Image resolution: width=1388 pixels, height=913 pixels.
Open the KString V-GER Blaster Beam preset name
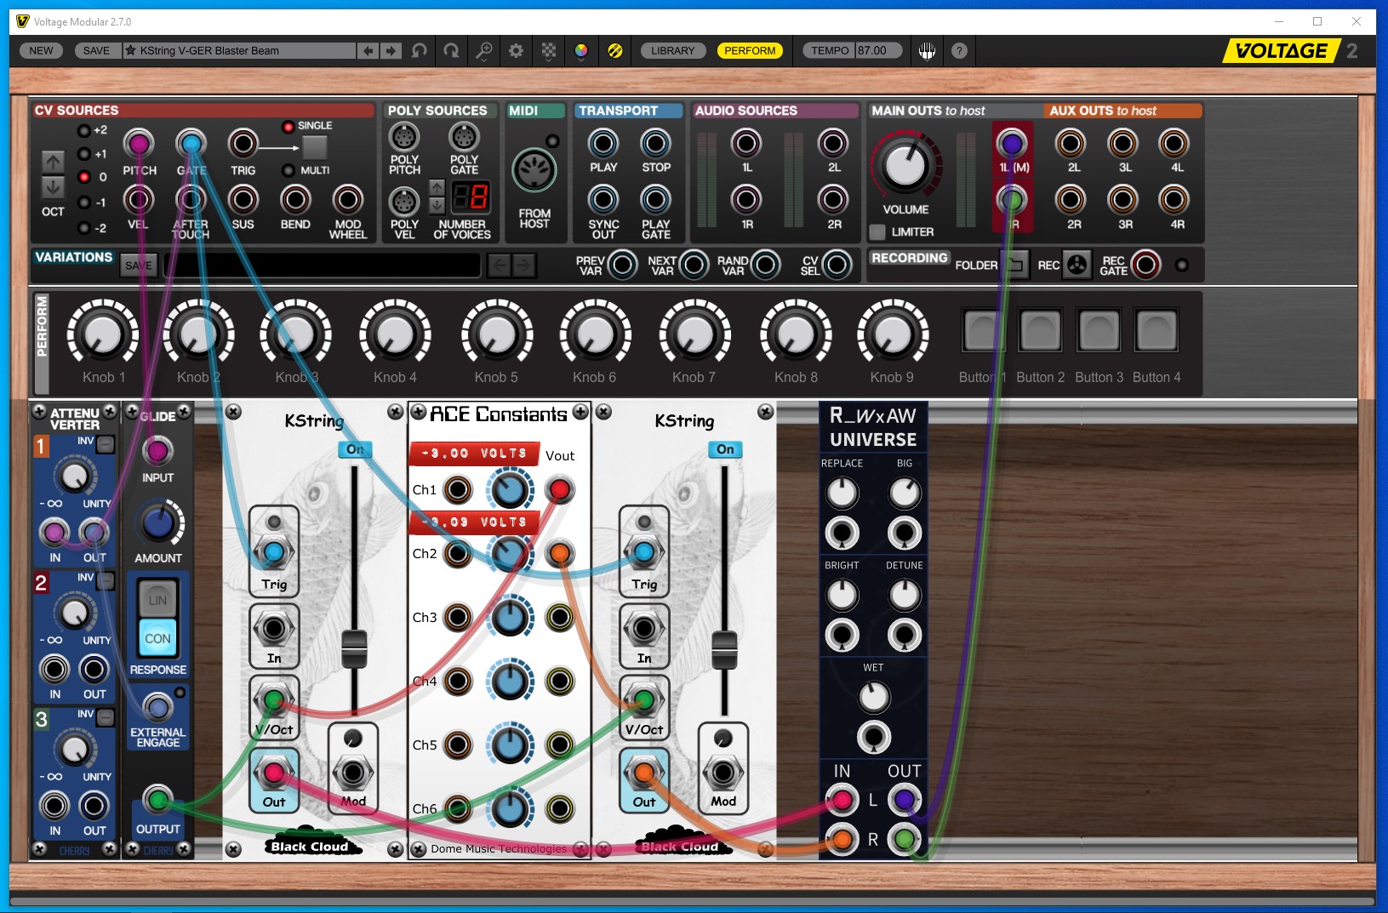(x=239, y=51)
